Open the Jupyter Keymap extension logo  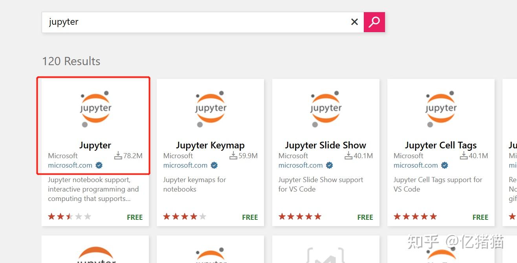point(211,109)
